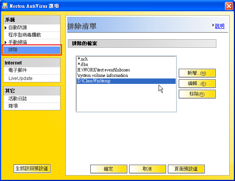The height and width of the screenshot is (181, 235).
Task: Click the arrow icon beside 說明
Action: 213,25
